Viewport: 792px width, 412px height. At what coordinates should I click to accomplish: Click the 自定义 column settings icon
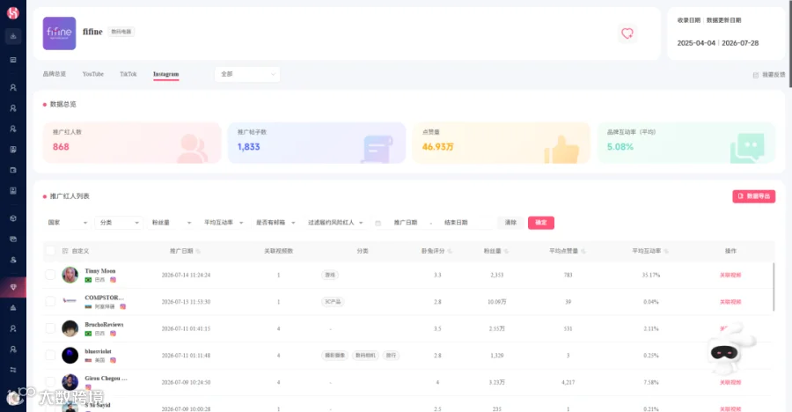[64, 251]
